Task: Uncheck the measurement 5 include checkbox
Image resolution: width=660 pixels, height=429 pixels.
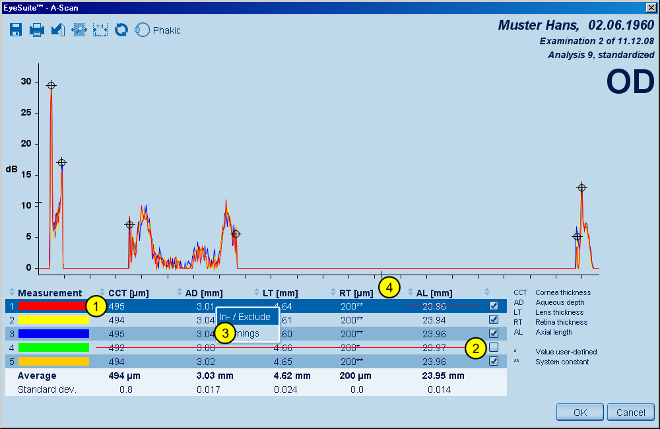Action: pyautogui.click(x=494, y=361)
